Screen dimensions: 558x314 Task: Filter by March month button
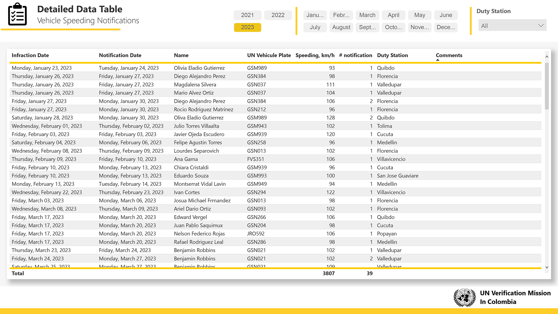367,15
